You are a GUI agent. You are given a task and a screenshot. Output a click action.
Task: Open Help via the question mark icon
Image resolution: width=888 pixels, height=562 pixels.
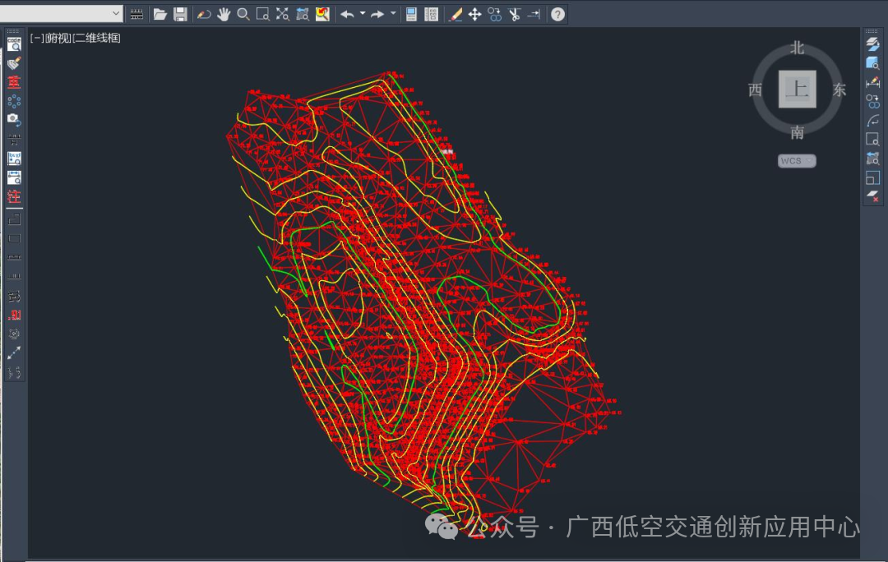557,14
